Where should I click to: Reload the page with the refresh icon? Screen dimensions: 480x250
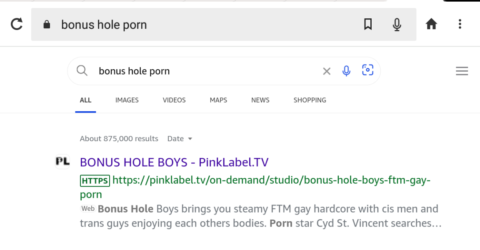(x=17, y=24)
